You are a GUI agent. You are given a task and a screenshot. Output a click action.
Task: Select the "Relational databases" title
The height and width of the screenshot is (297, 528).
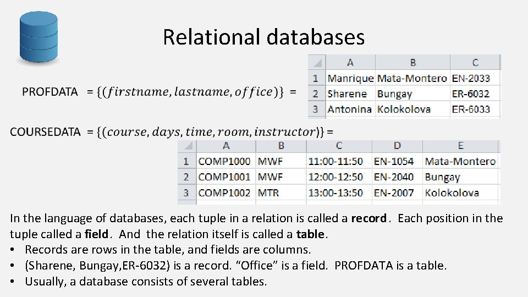(263, 37)
